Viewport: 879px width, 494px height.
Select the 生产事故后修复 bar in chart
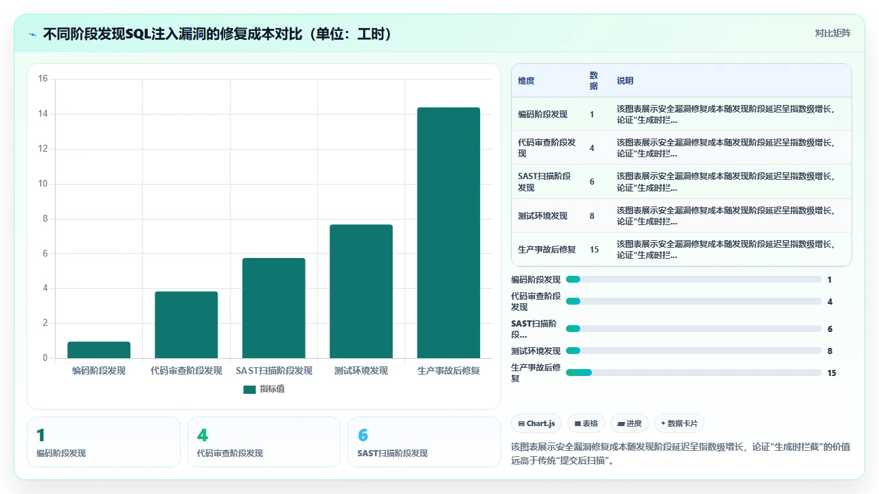click(448, 233)
